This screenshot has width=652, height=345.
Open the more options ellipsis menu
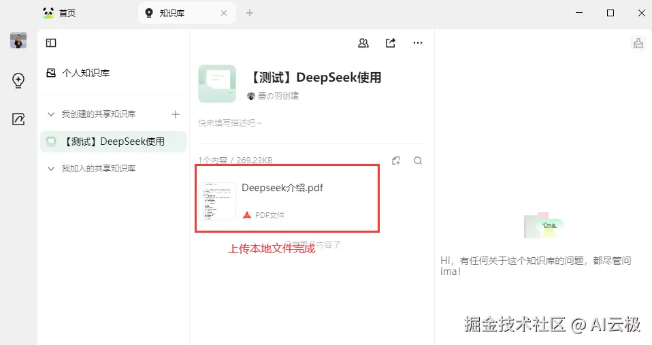418,43
